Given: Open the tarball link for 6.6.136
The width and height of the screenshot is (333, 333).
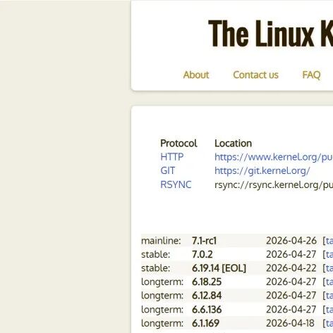Looking at the screenshot, I should pos(329,310).
